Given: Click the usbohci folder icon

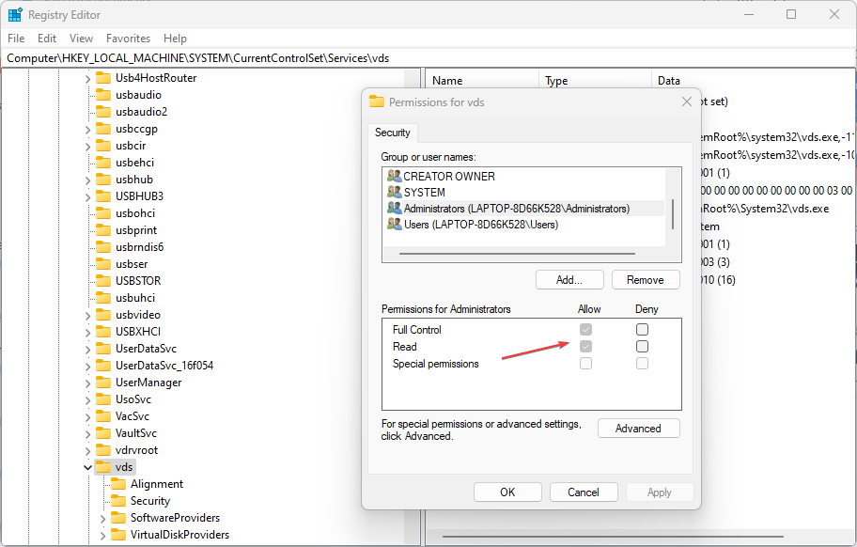Looking at the screenshot, I should (103, 213).
